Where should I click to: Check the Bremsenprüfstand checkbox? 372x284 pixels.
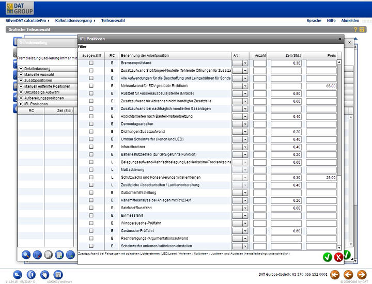tap(91, 63)
